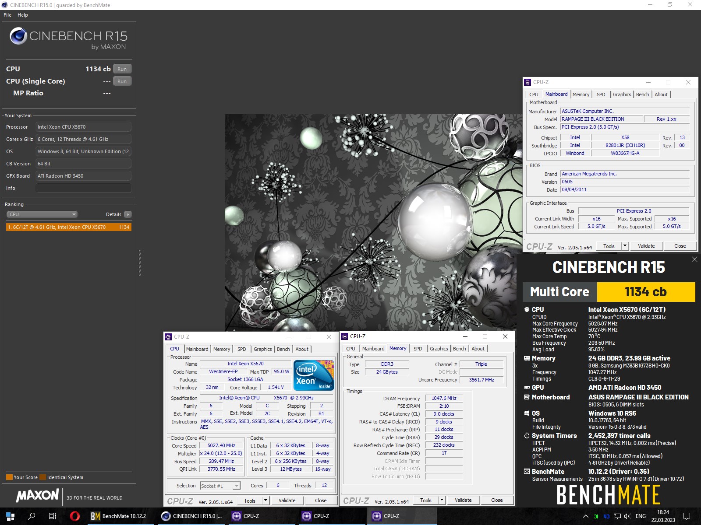The image size is (701, 525).
Task: Click Validate in CPU-Z Memory window
Action: coord(463,500)
